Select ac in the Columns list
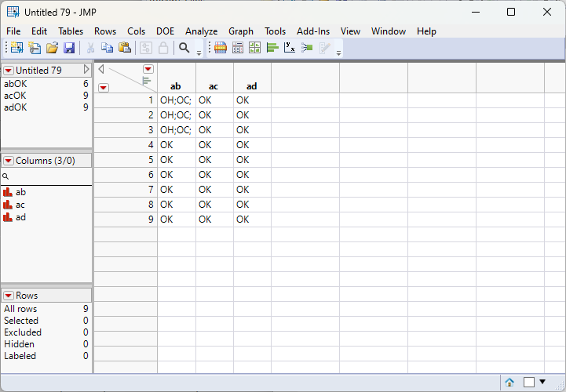Viewport: 566px width, 392px height. pyautogui.click(x=20, y=205)
